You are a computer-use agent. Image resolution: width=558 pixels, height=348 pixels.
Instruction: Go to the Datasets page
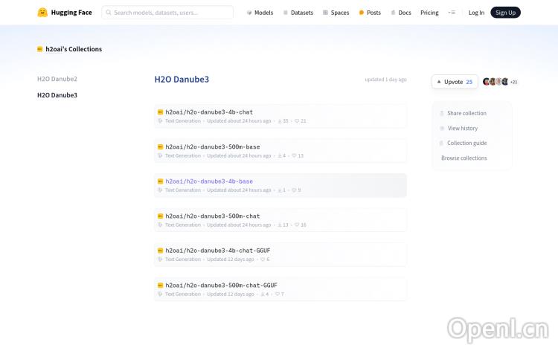coord(298,13)
